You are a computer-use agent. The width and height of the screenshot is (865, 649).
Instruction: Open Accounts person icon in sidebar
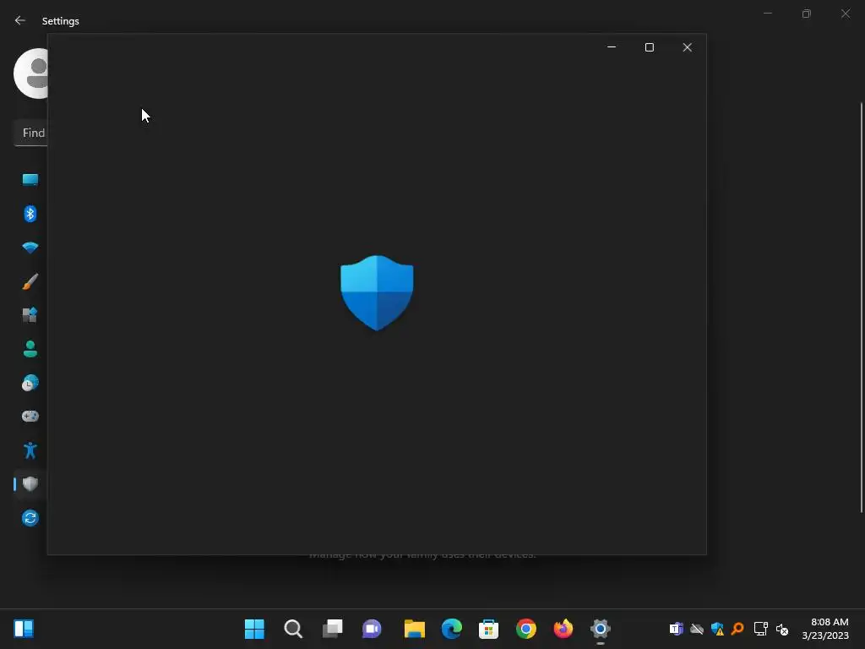30,349
